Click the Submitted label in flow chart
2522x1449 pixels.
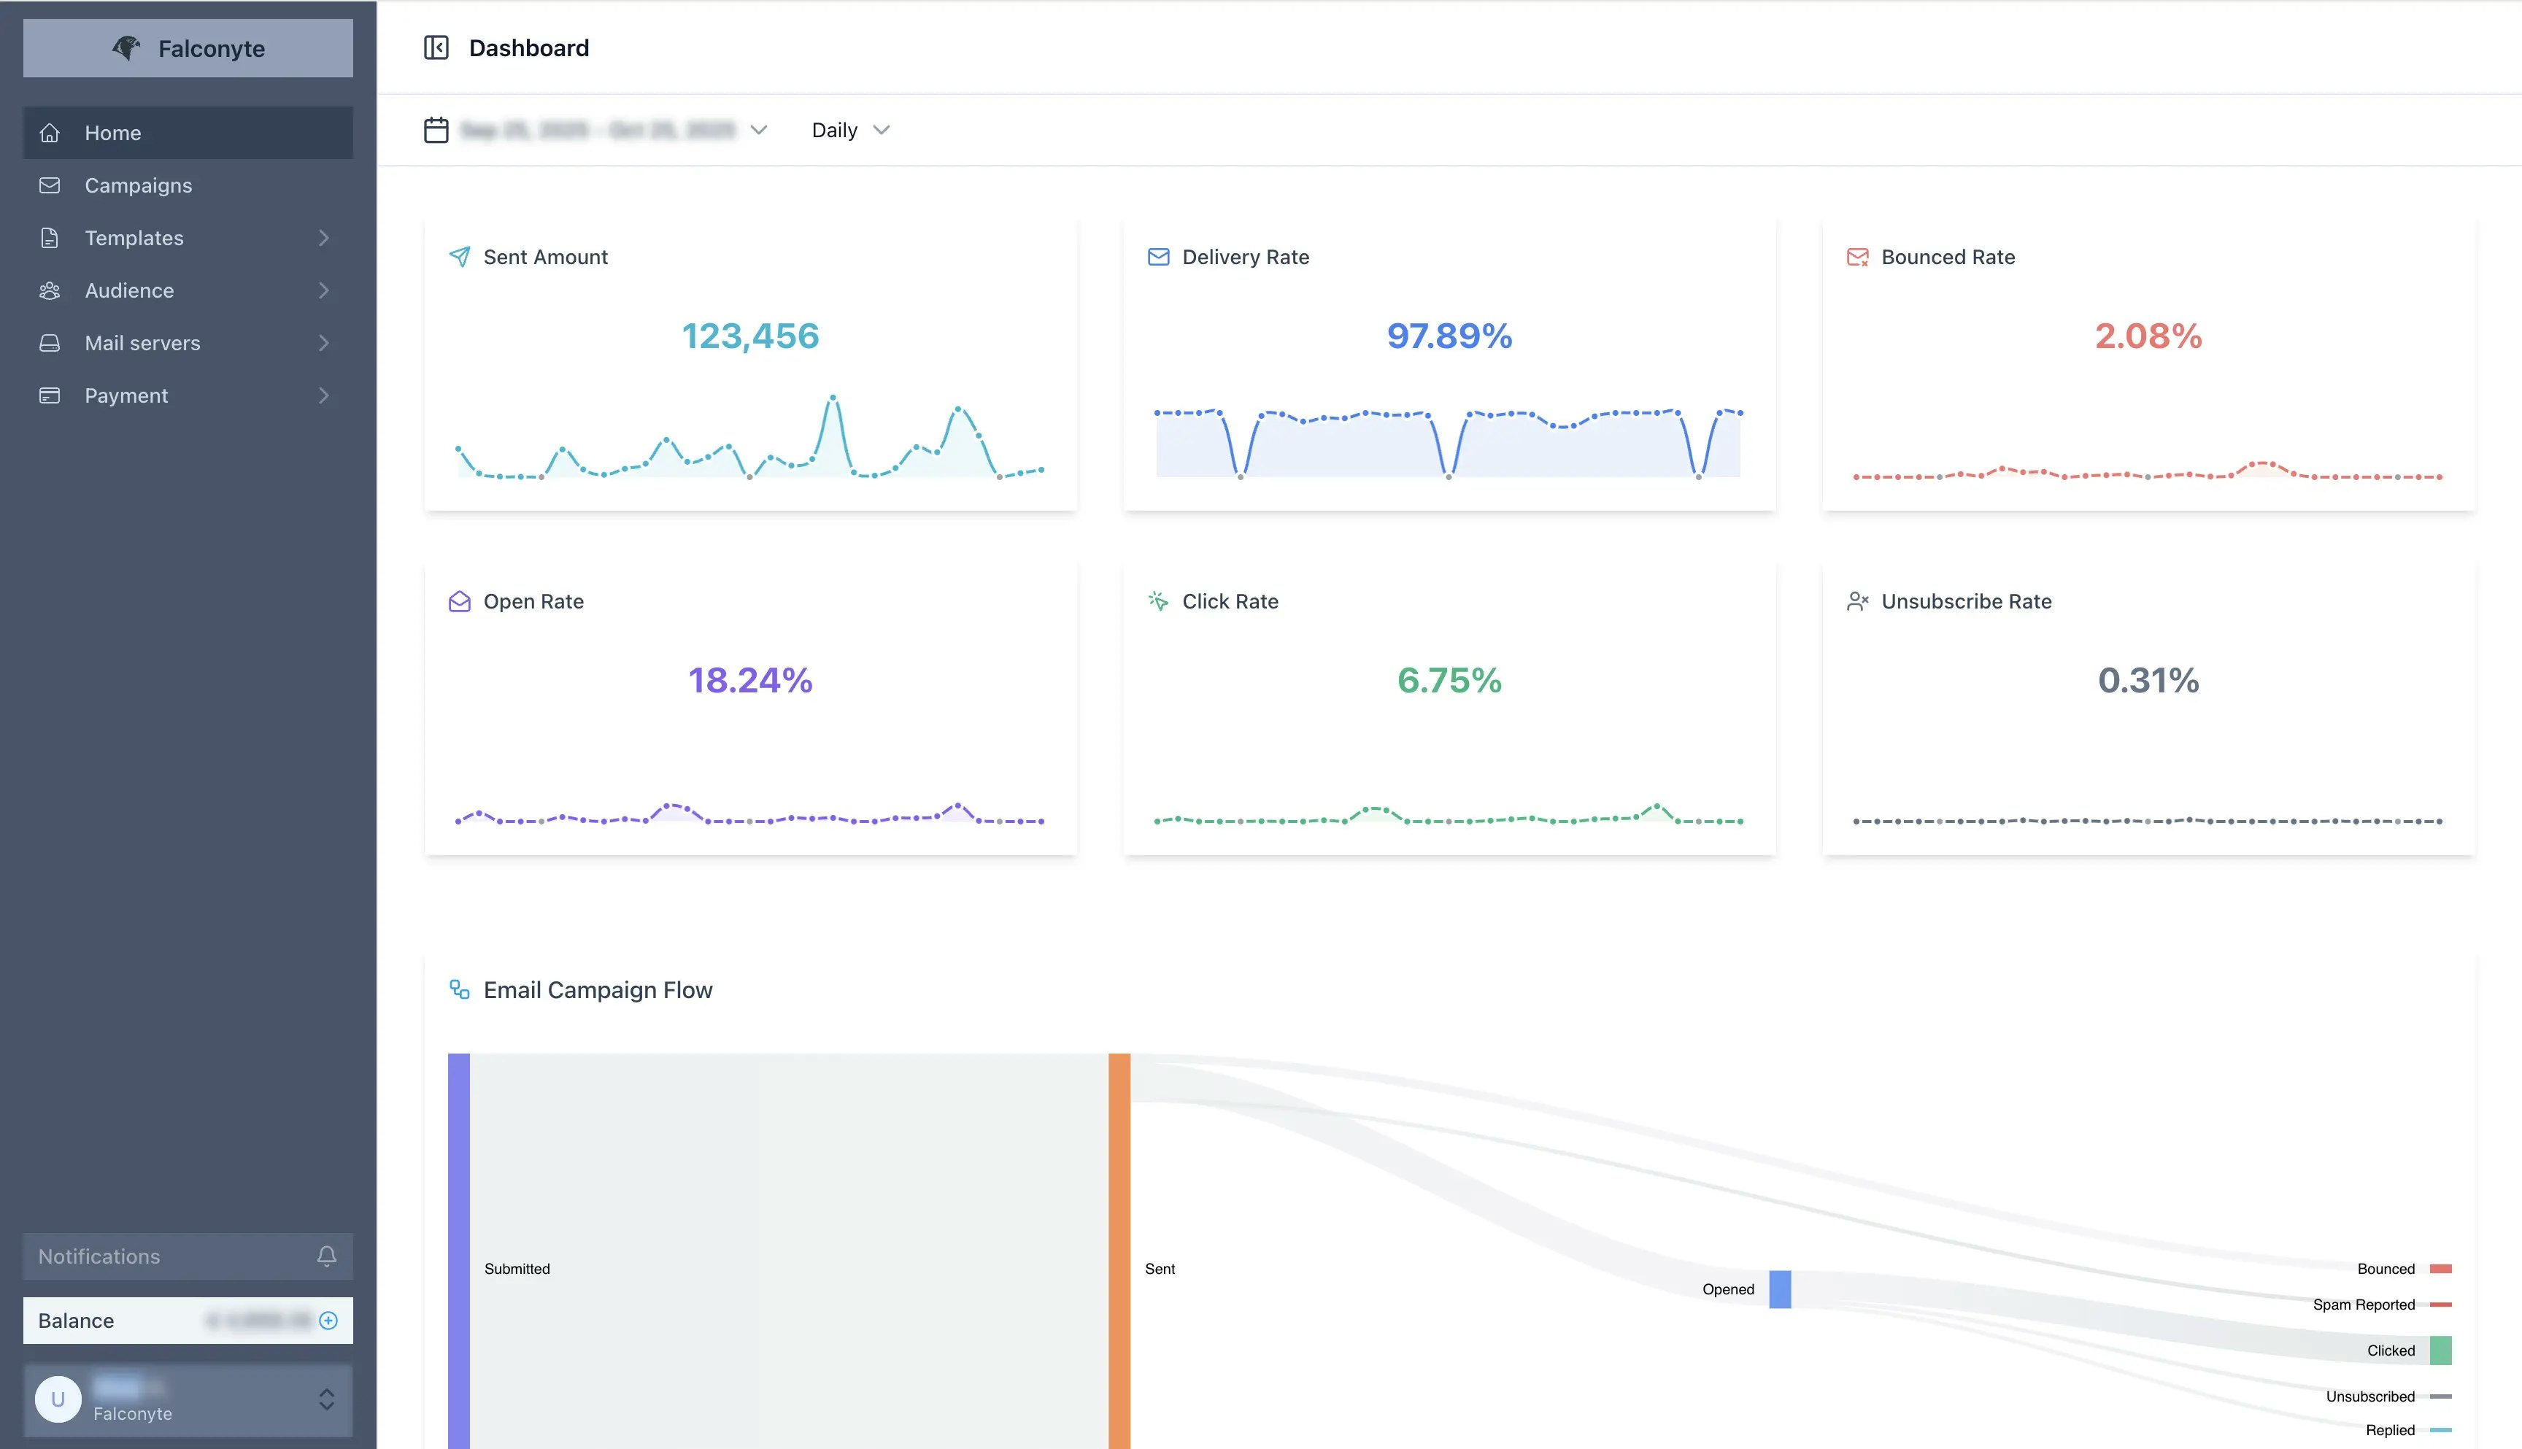pos(517,1269)
